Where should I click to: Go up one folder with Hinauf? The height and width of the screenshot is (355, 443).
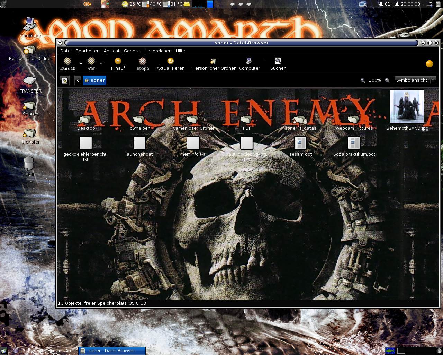click(x=118, y=64)
